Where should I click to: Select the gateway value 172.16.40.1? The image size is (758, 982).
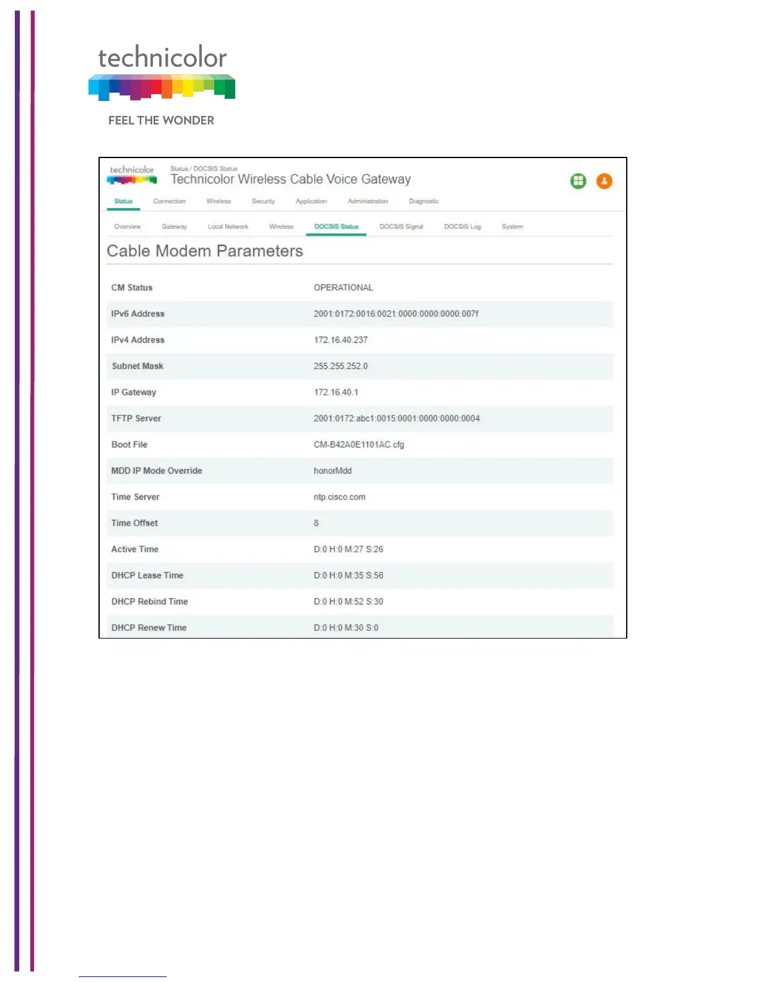(336, 392)
